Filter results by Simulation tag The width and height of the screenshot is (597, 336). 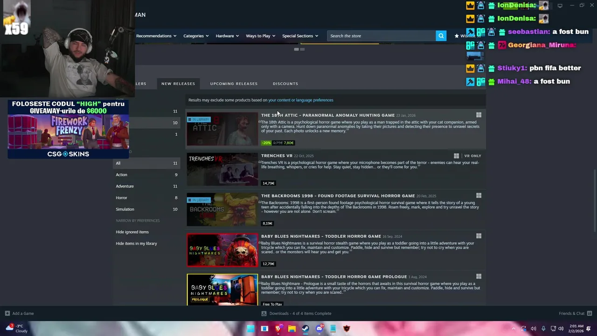pos(146,209)
